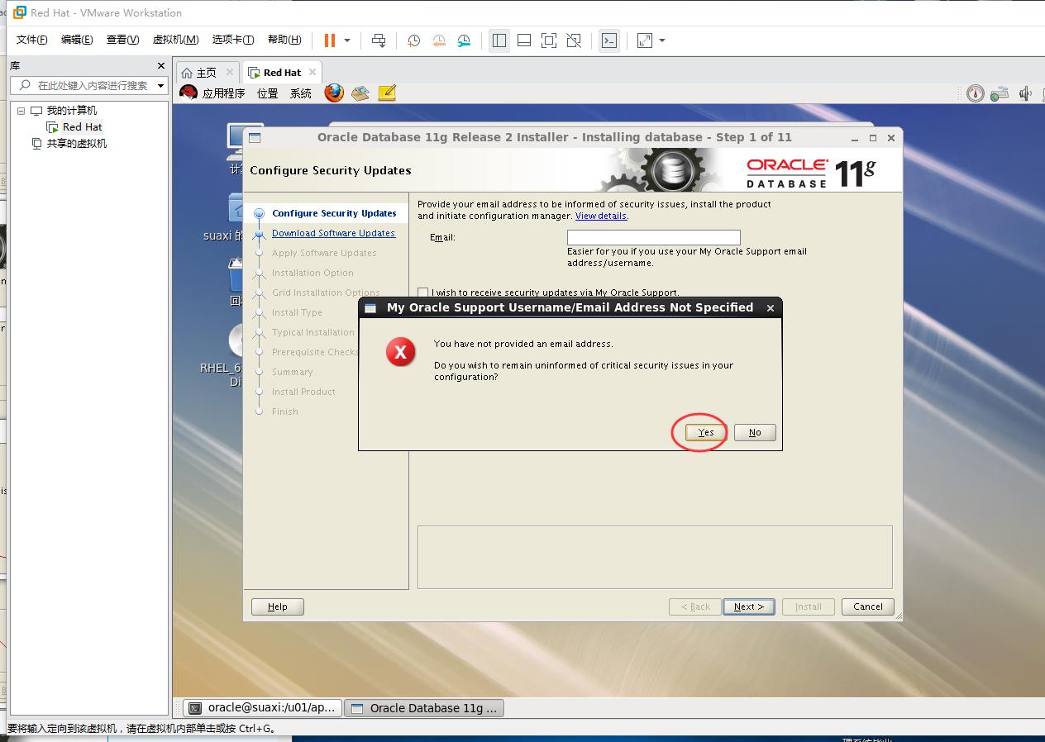Send Ctrl+Alt+Del to the virtual machine

click(x=379, y=40)
